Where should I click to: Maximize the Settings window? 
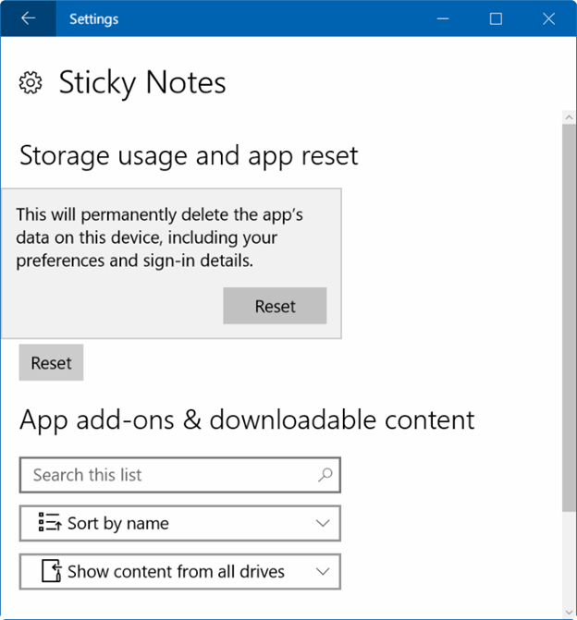496,18
